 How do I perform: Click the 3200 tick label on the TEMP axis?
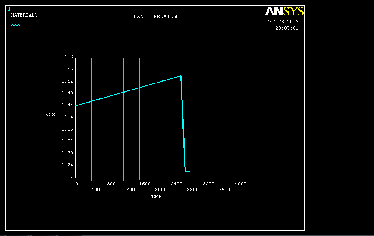pos(209,184)
